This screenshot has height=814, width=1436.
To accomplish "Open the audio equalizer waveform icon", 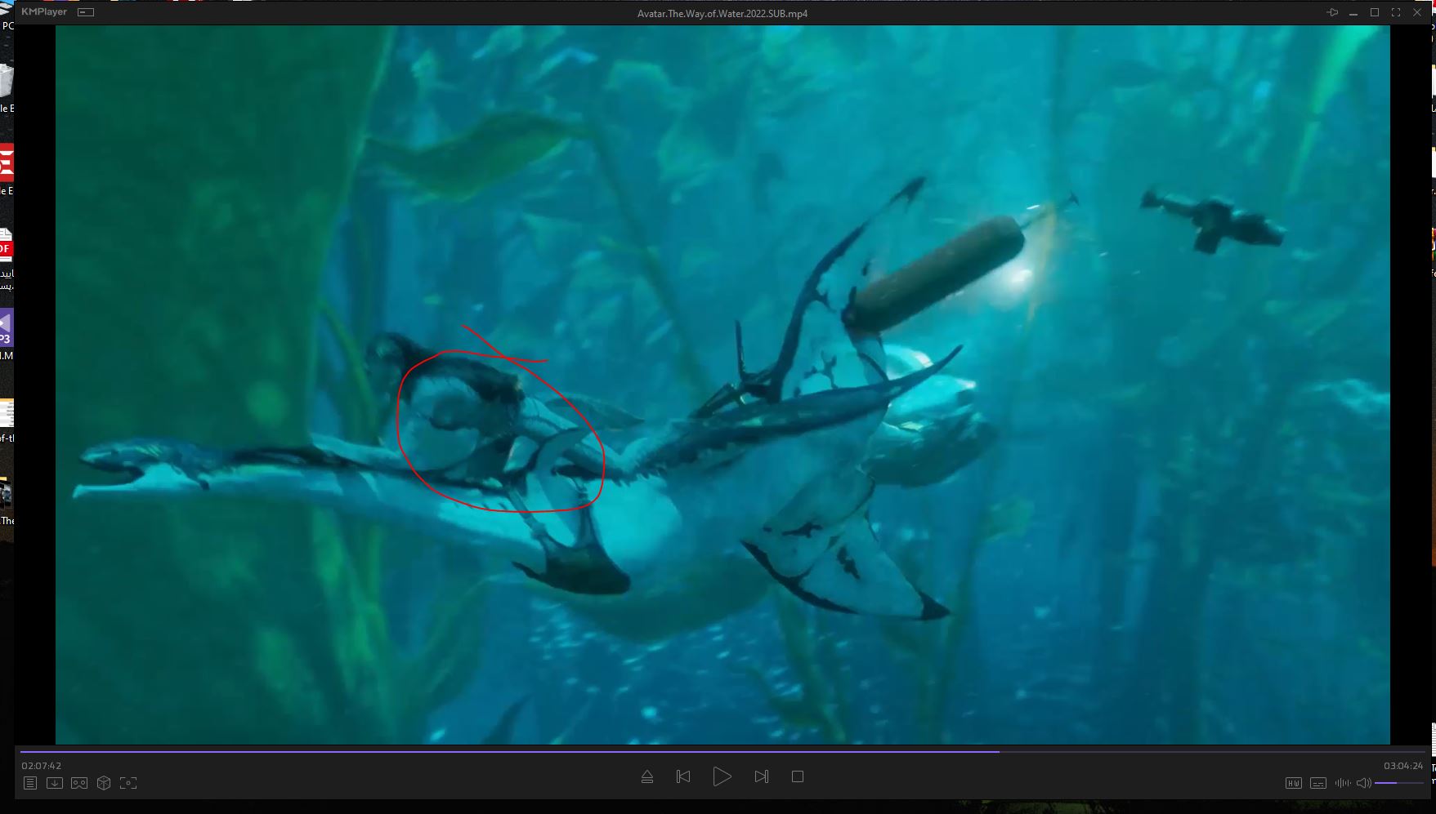I will [x=1342, y=783].
